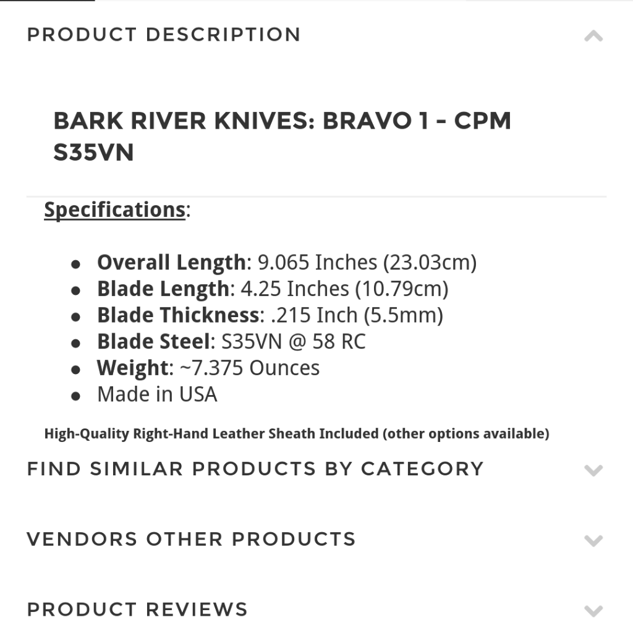The image size is (633, 633).
Task: Click the Product Description section header
Action: click(164, 35)
